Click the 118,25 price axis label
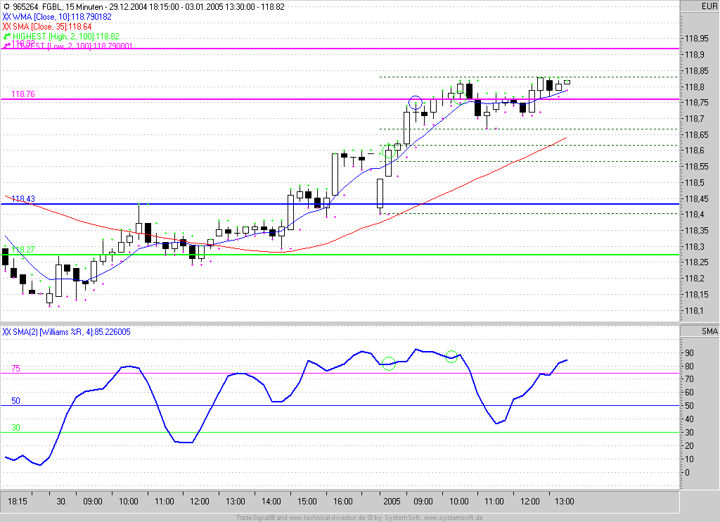 tap(697, 262)
